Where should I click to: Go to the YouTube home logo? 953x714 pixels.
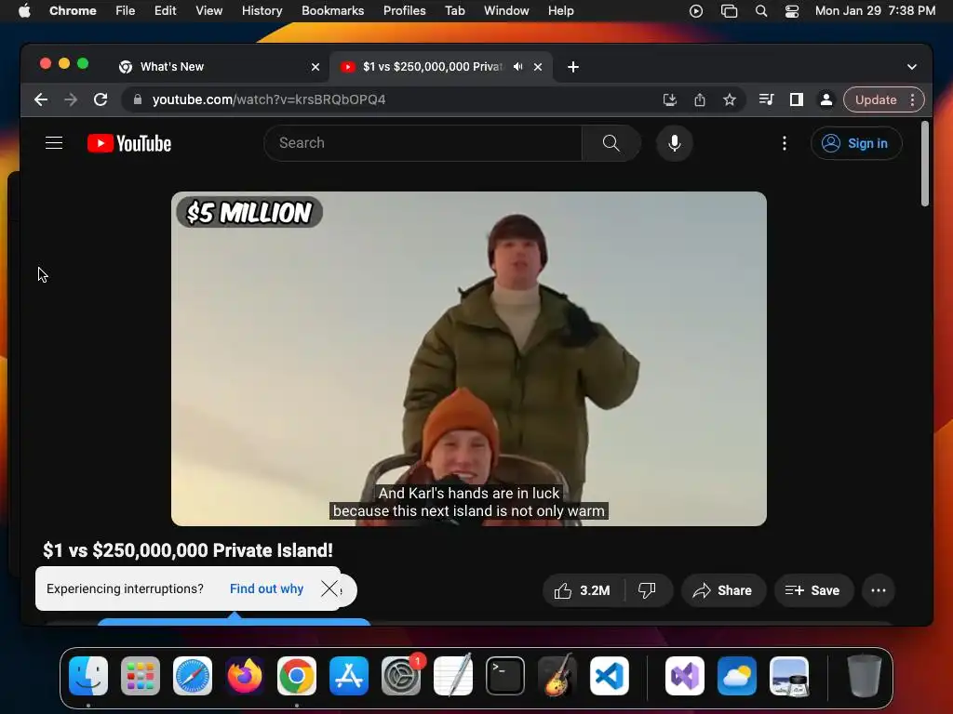coord(129,143)
